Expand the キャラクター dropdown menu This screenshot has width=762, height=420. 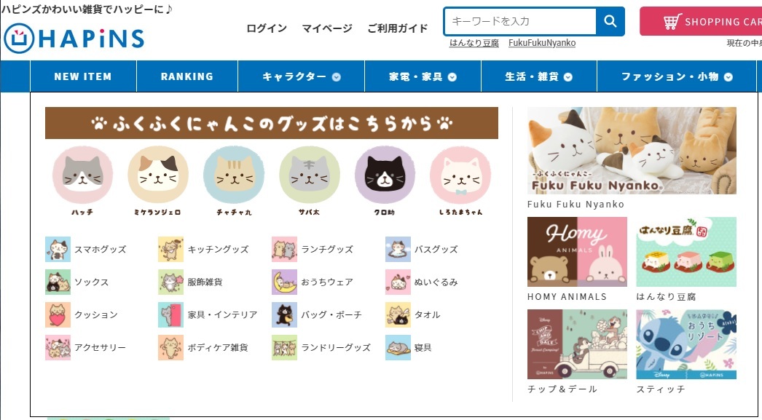[302, 76]
